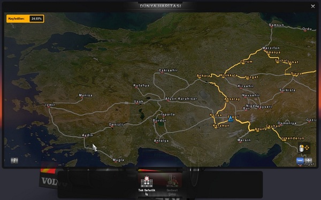Click the Afyon Karahisar label

181,99
